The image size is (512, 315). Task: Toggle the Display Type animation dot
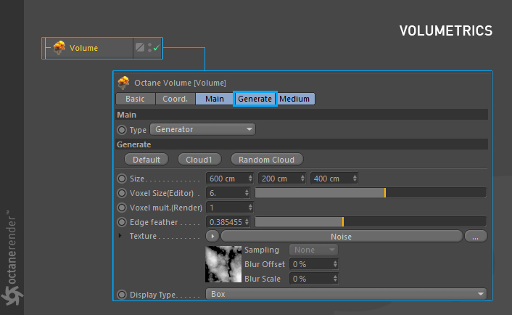tap(122, 295)
